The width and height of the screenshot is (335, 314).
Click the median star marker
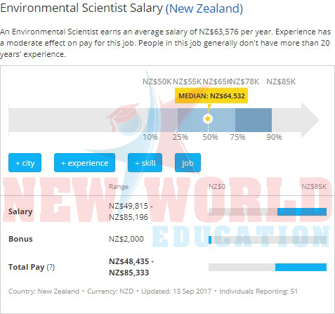pyautogui.click(x=208, y=119)
